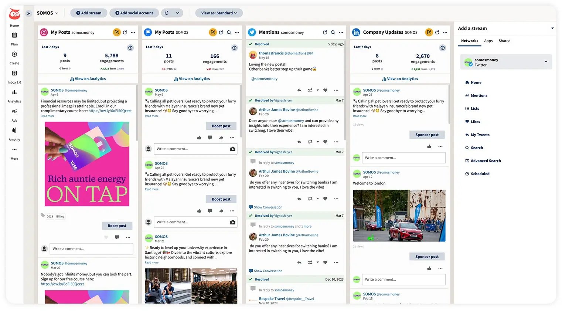Screen dimensions: 562x311
Task: Refresh the Mentions somosmoney stream
Action: click(325, 33)
